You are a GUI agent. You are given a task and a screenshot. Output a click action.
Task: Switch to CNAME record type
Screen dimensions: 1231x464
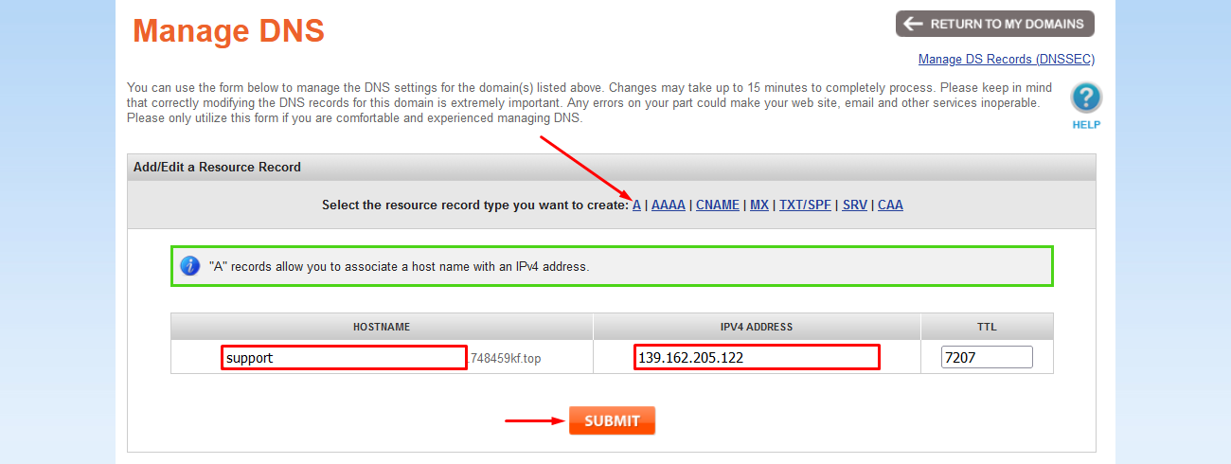(x=717, y=205)
